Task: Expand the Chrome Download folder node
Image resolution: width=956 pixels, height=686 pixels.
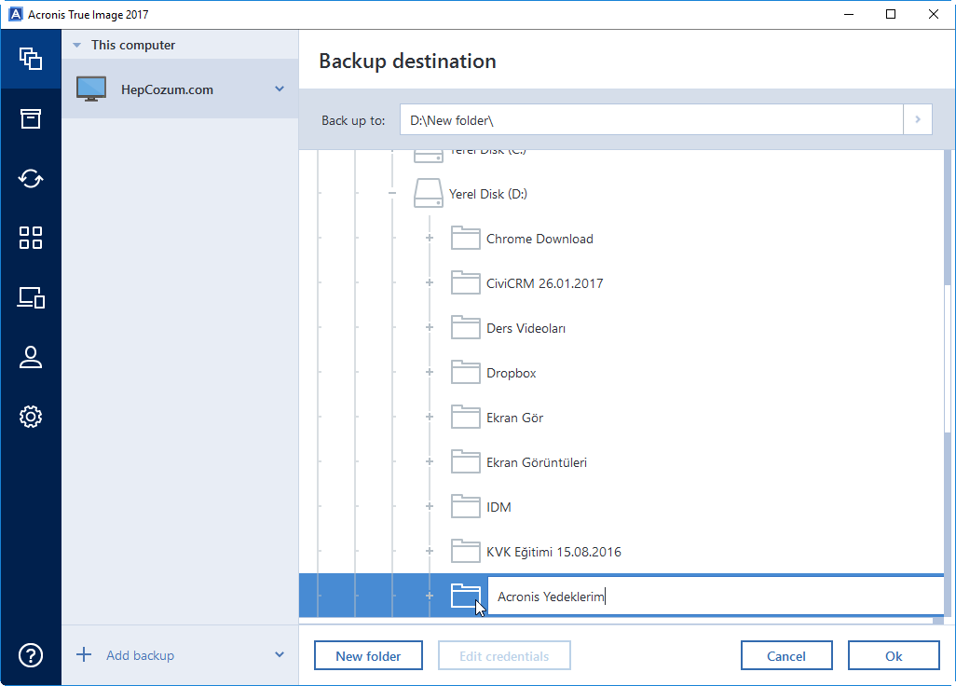Action: pos(430,238)
